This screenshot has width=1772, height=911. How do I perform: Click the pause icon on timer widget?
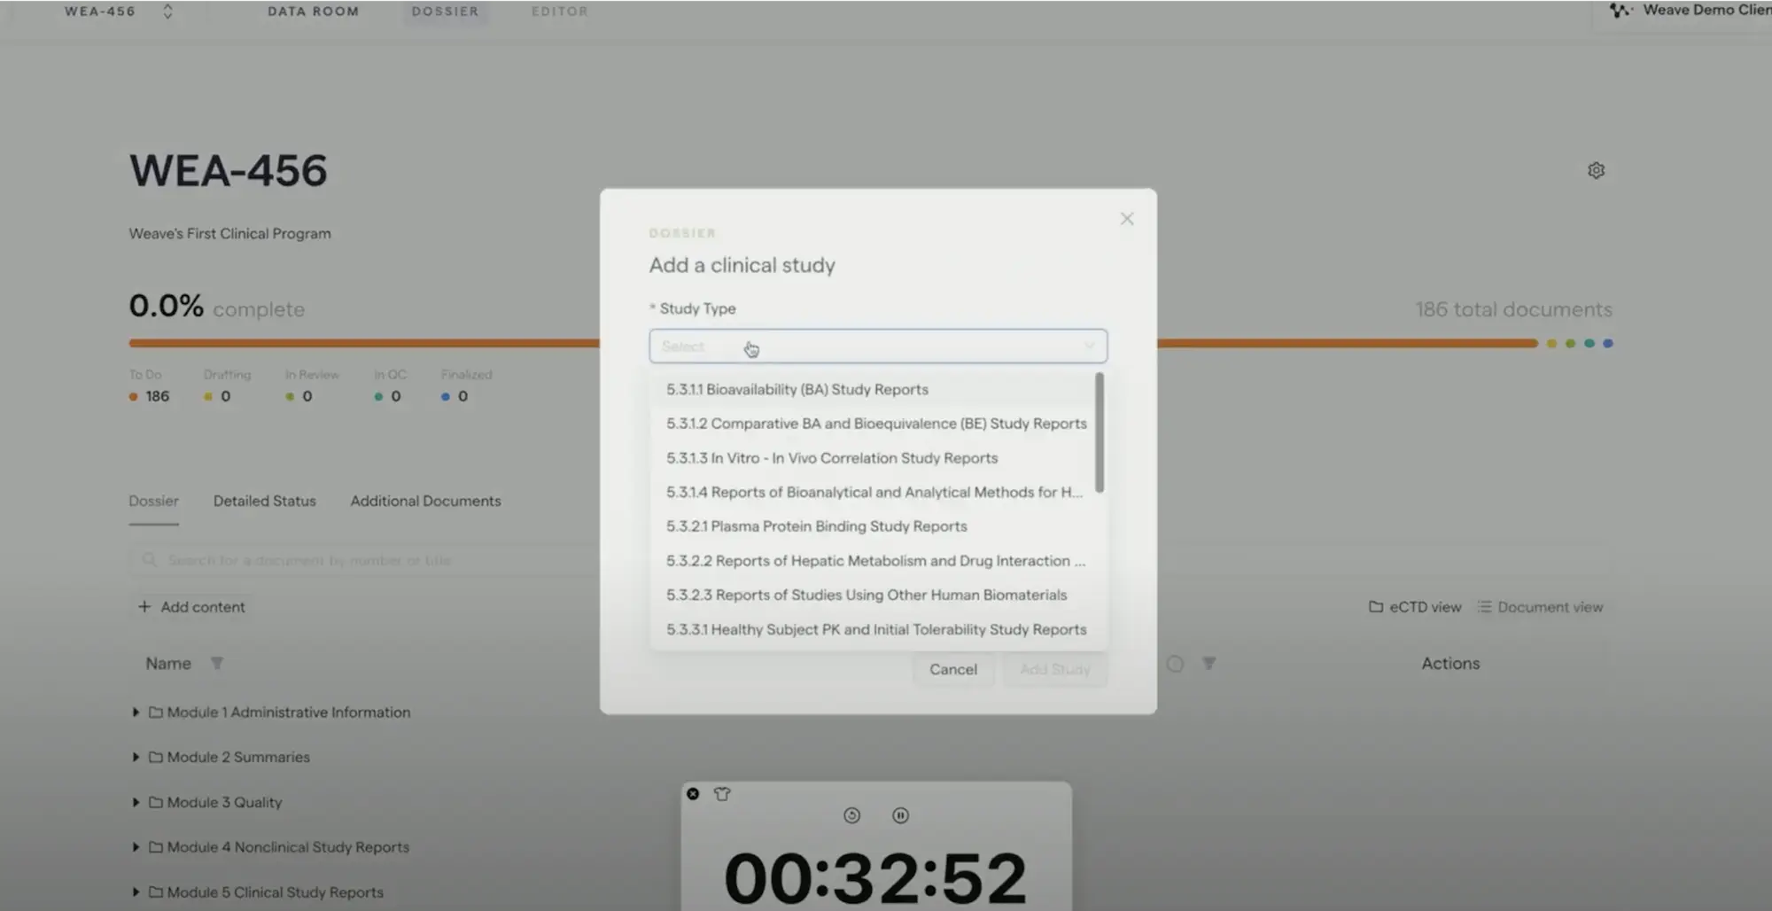900,815
